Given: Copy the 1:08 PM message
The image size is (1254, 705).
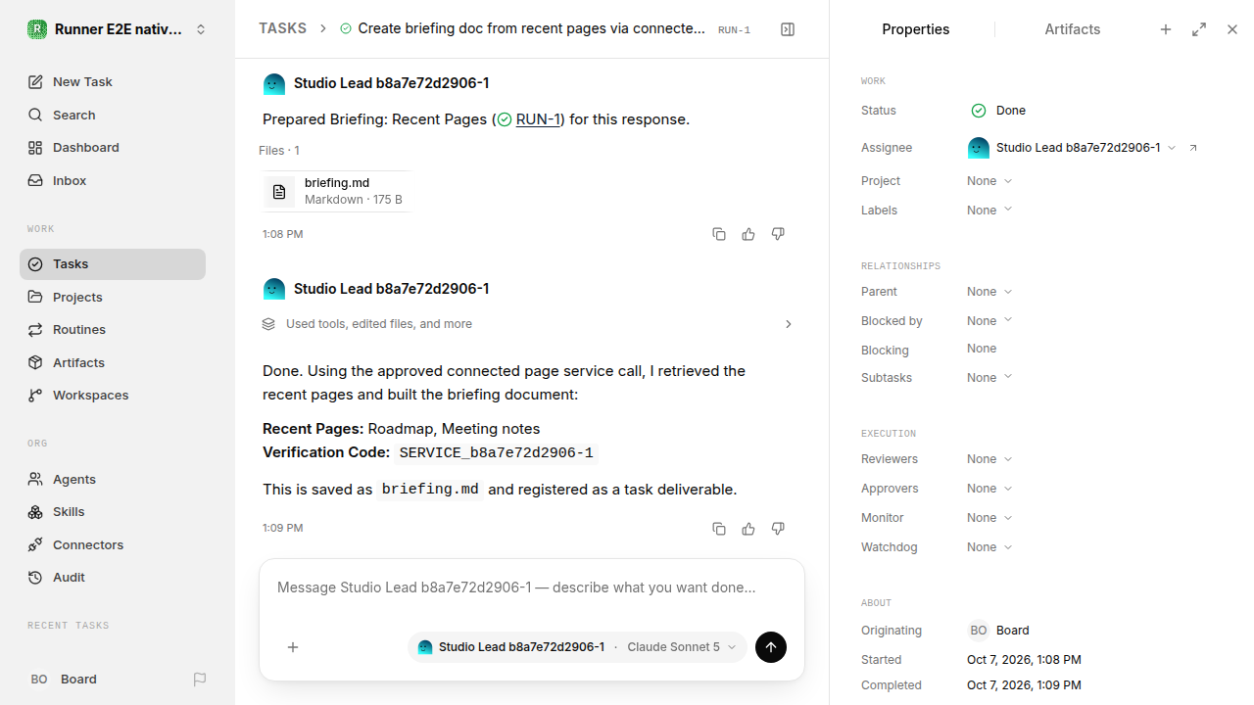Looking at the screenshot, I should tap(719, 234).
